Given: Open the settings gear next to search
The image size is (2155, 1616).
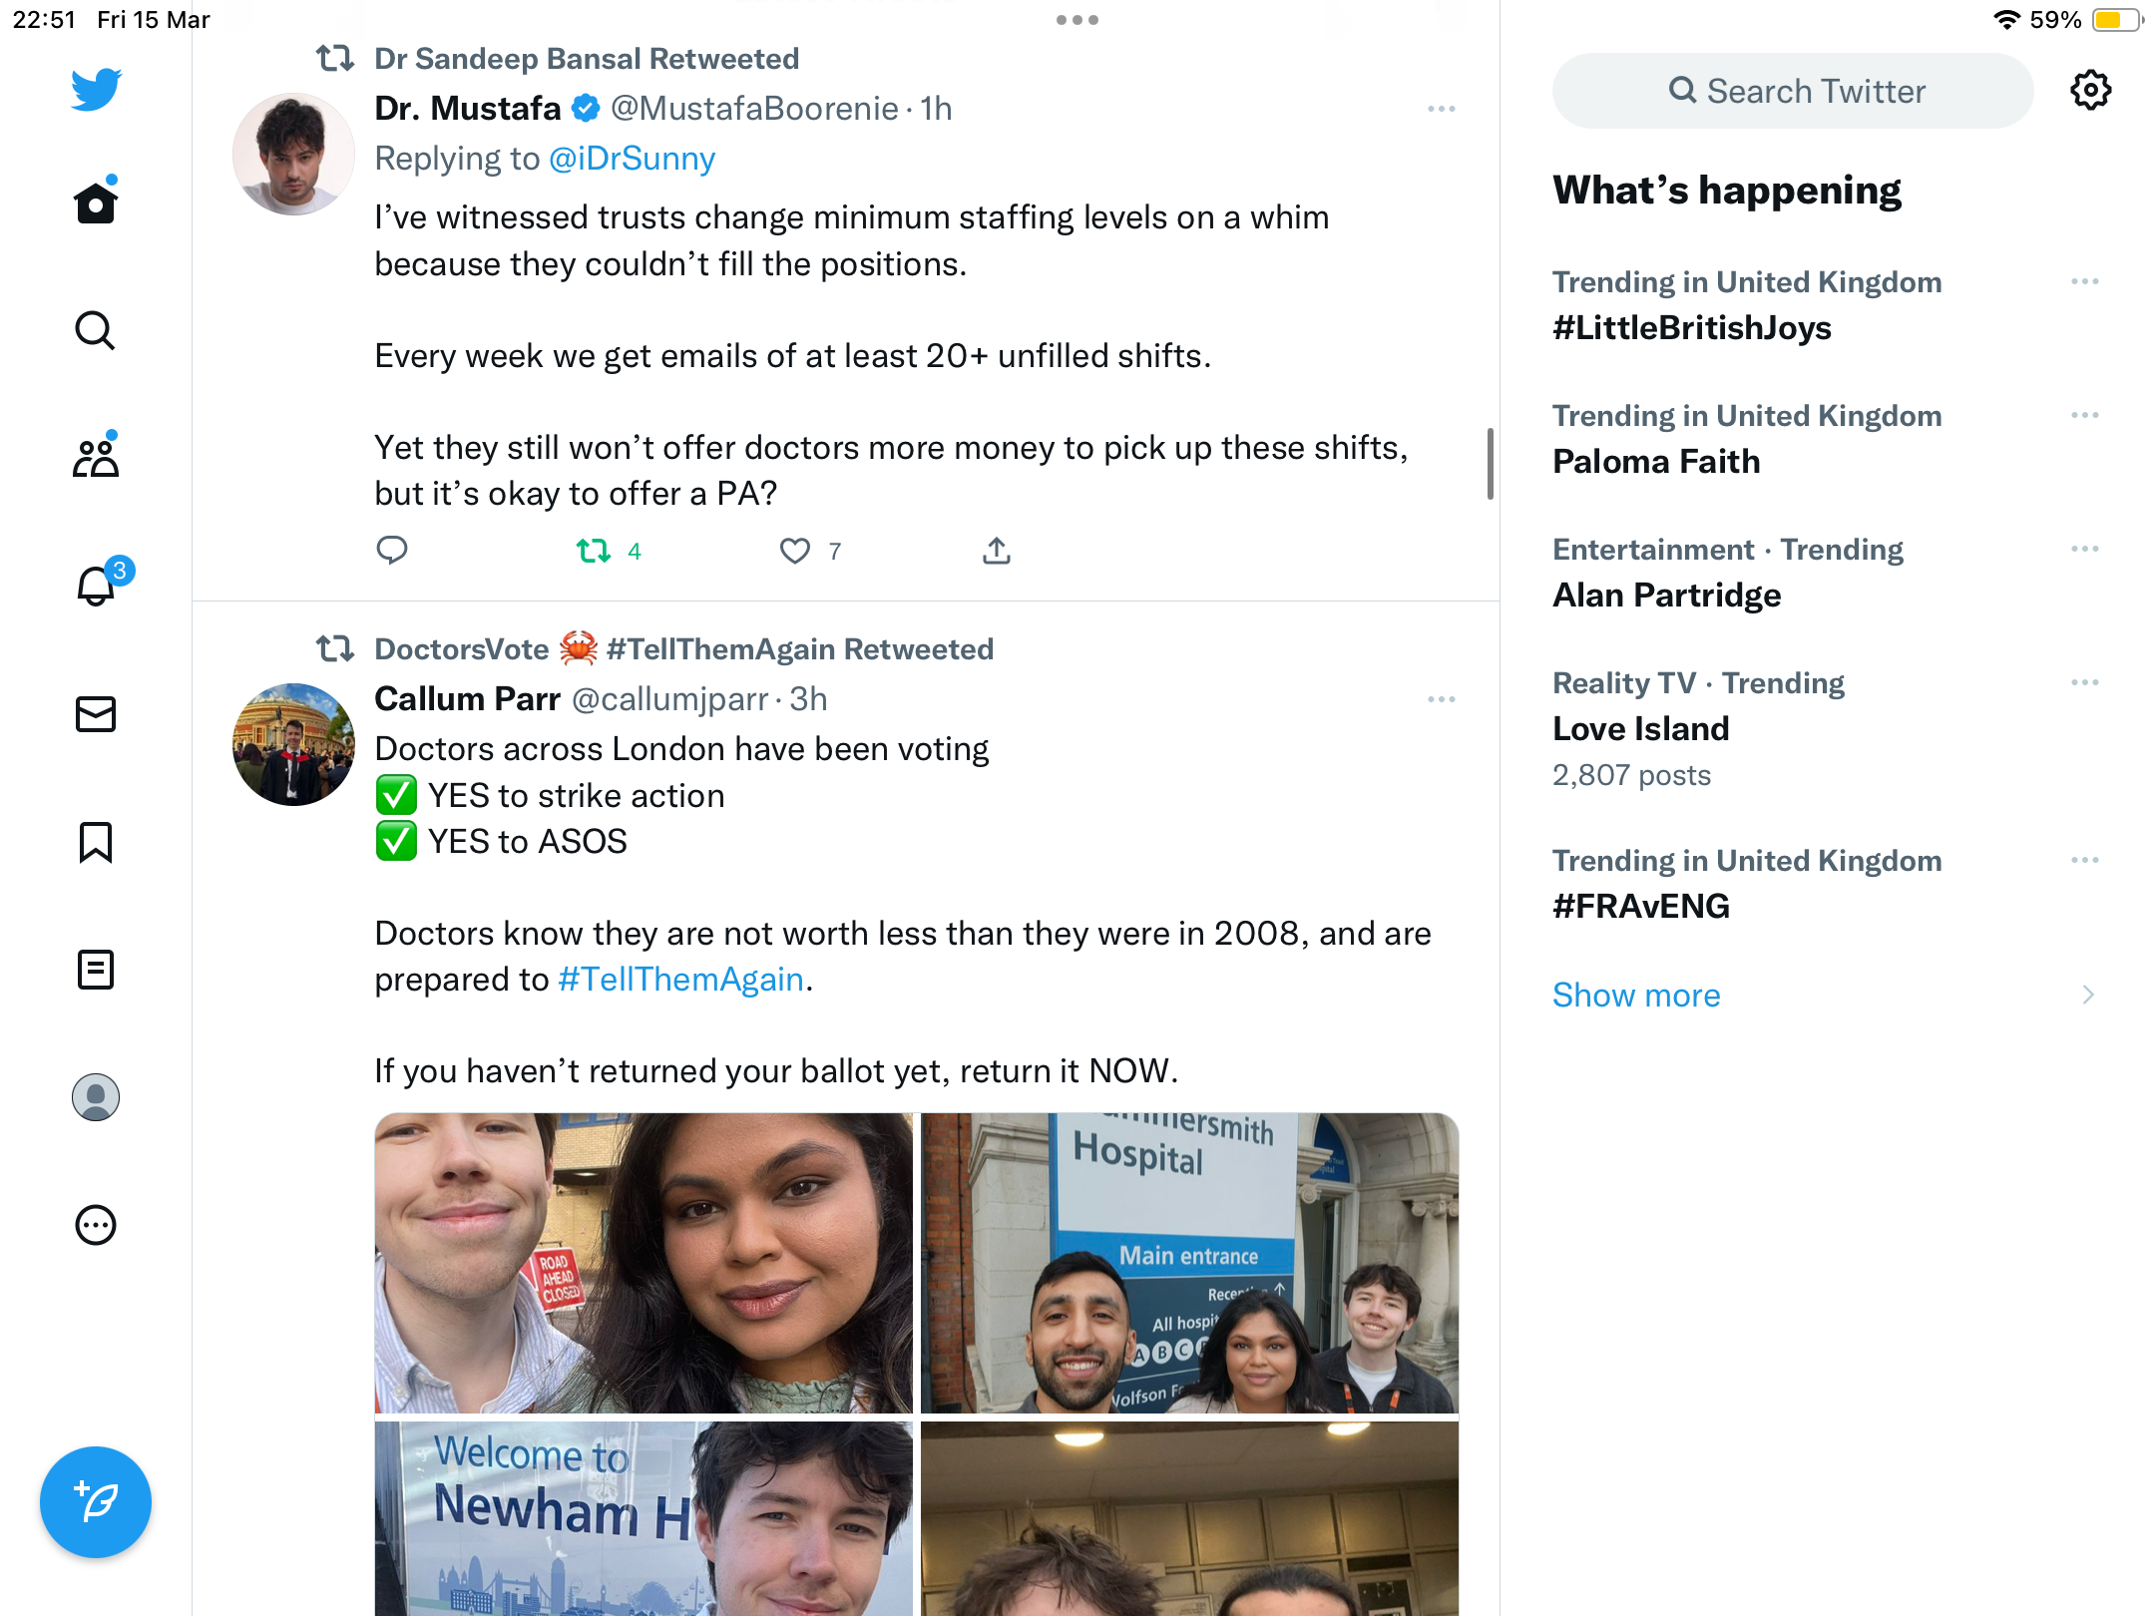Looking at the screenshot, I should click(x=2090, y=91).
